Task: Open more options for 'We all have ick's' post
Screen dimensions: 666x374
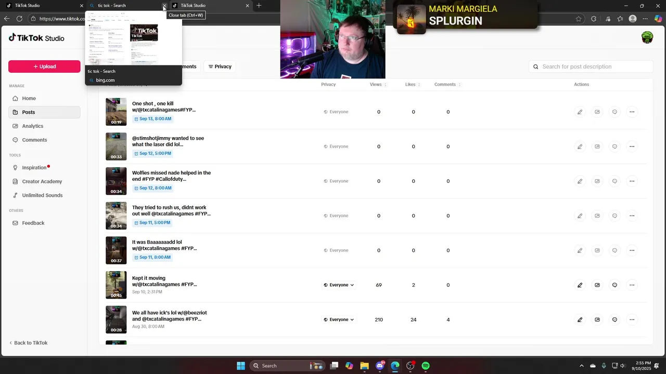Action: click(632, 319)
